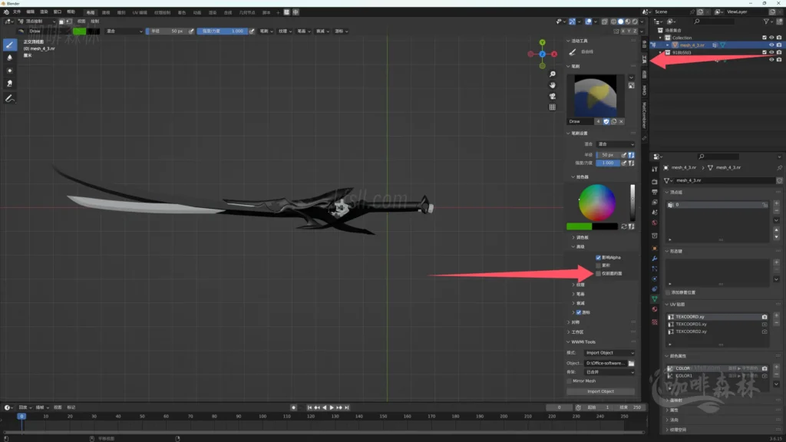Enable the 仅前面的面 checkbox
Screen dimensions: 786x442
(x=599, y=273)
